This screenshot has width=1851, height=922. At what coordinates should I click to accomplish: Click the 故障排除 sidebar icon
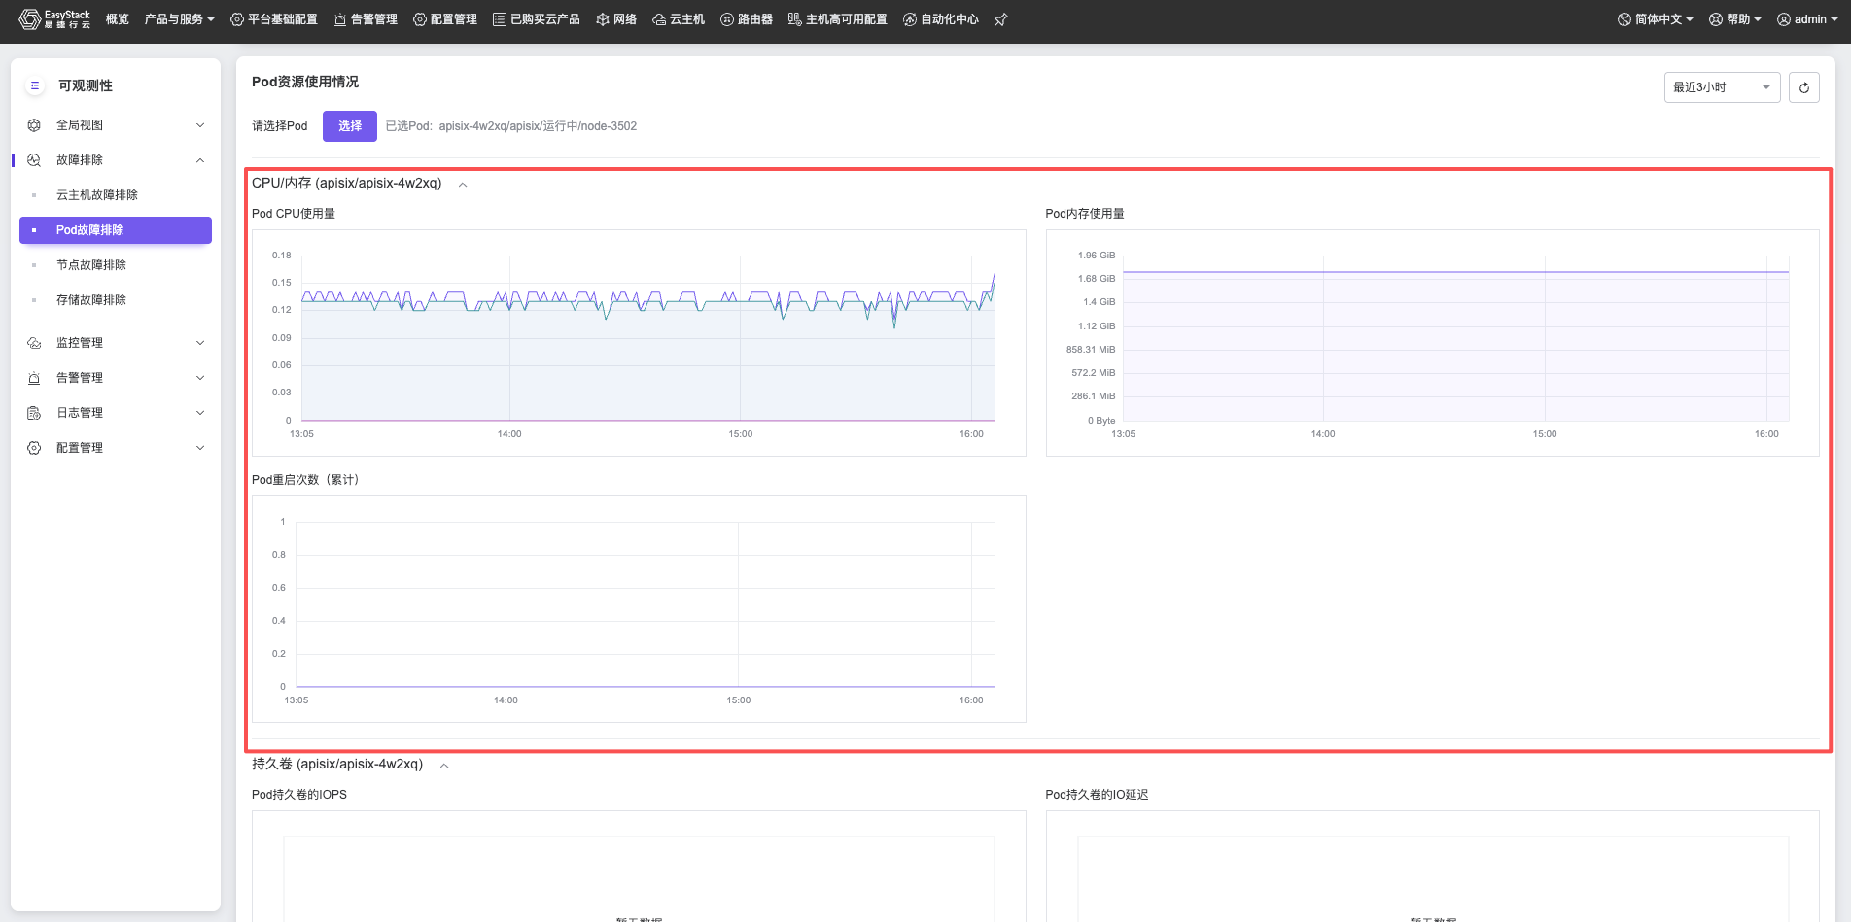coord(34,160)
